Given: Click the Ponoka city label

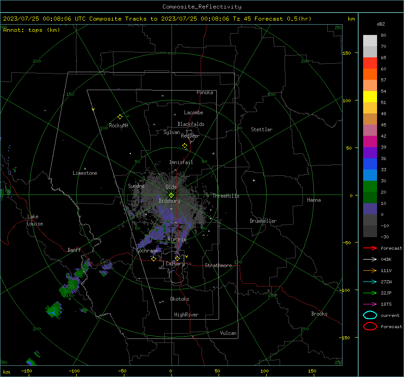Looking at the screenshot, I should pyautogui.click(x=205, y=92).
